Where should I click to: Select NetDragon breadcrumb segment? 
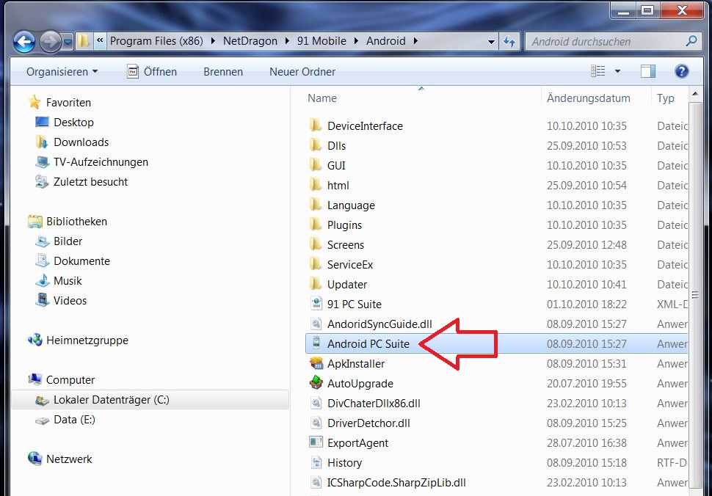[250, 41]
